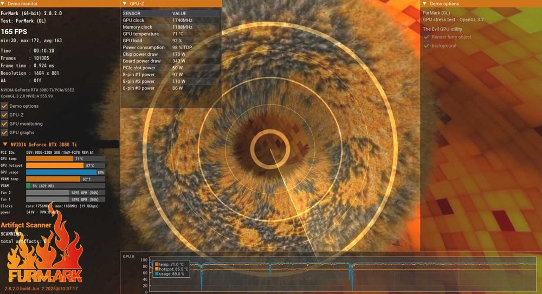Image resolution: width=542 pixels, height=294 pixels.
Task: Click the GPU temp 71°C bar
Action: click(x=66, y=159)
